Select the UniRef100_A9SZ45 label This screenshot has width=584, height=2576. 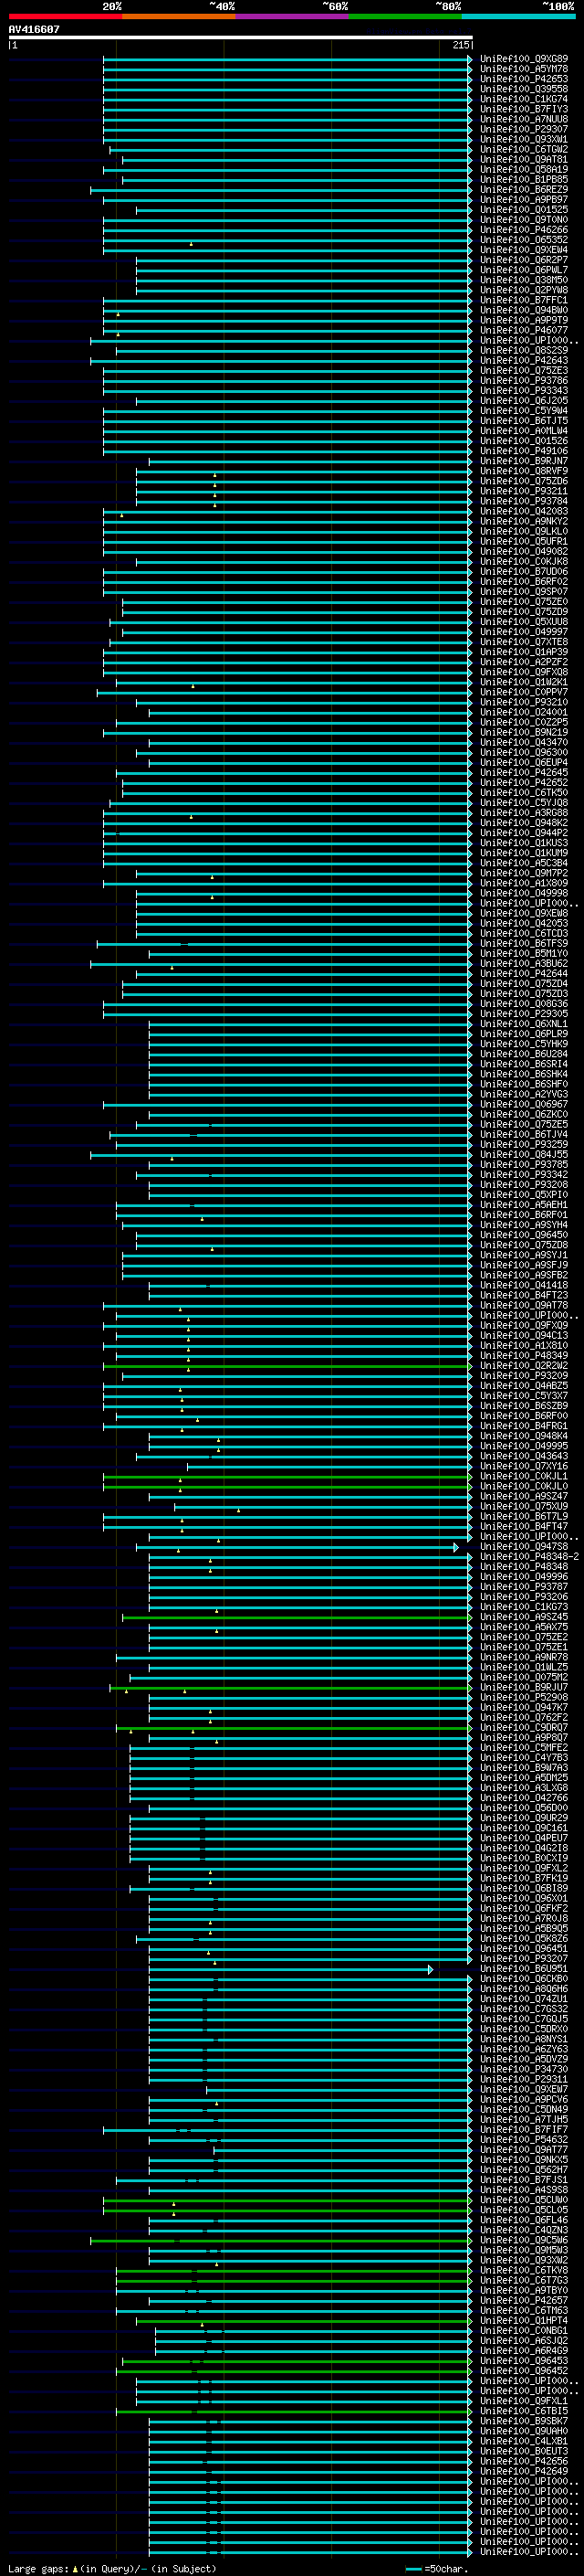tap(524, 1617)
